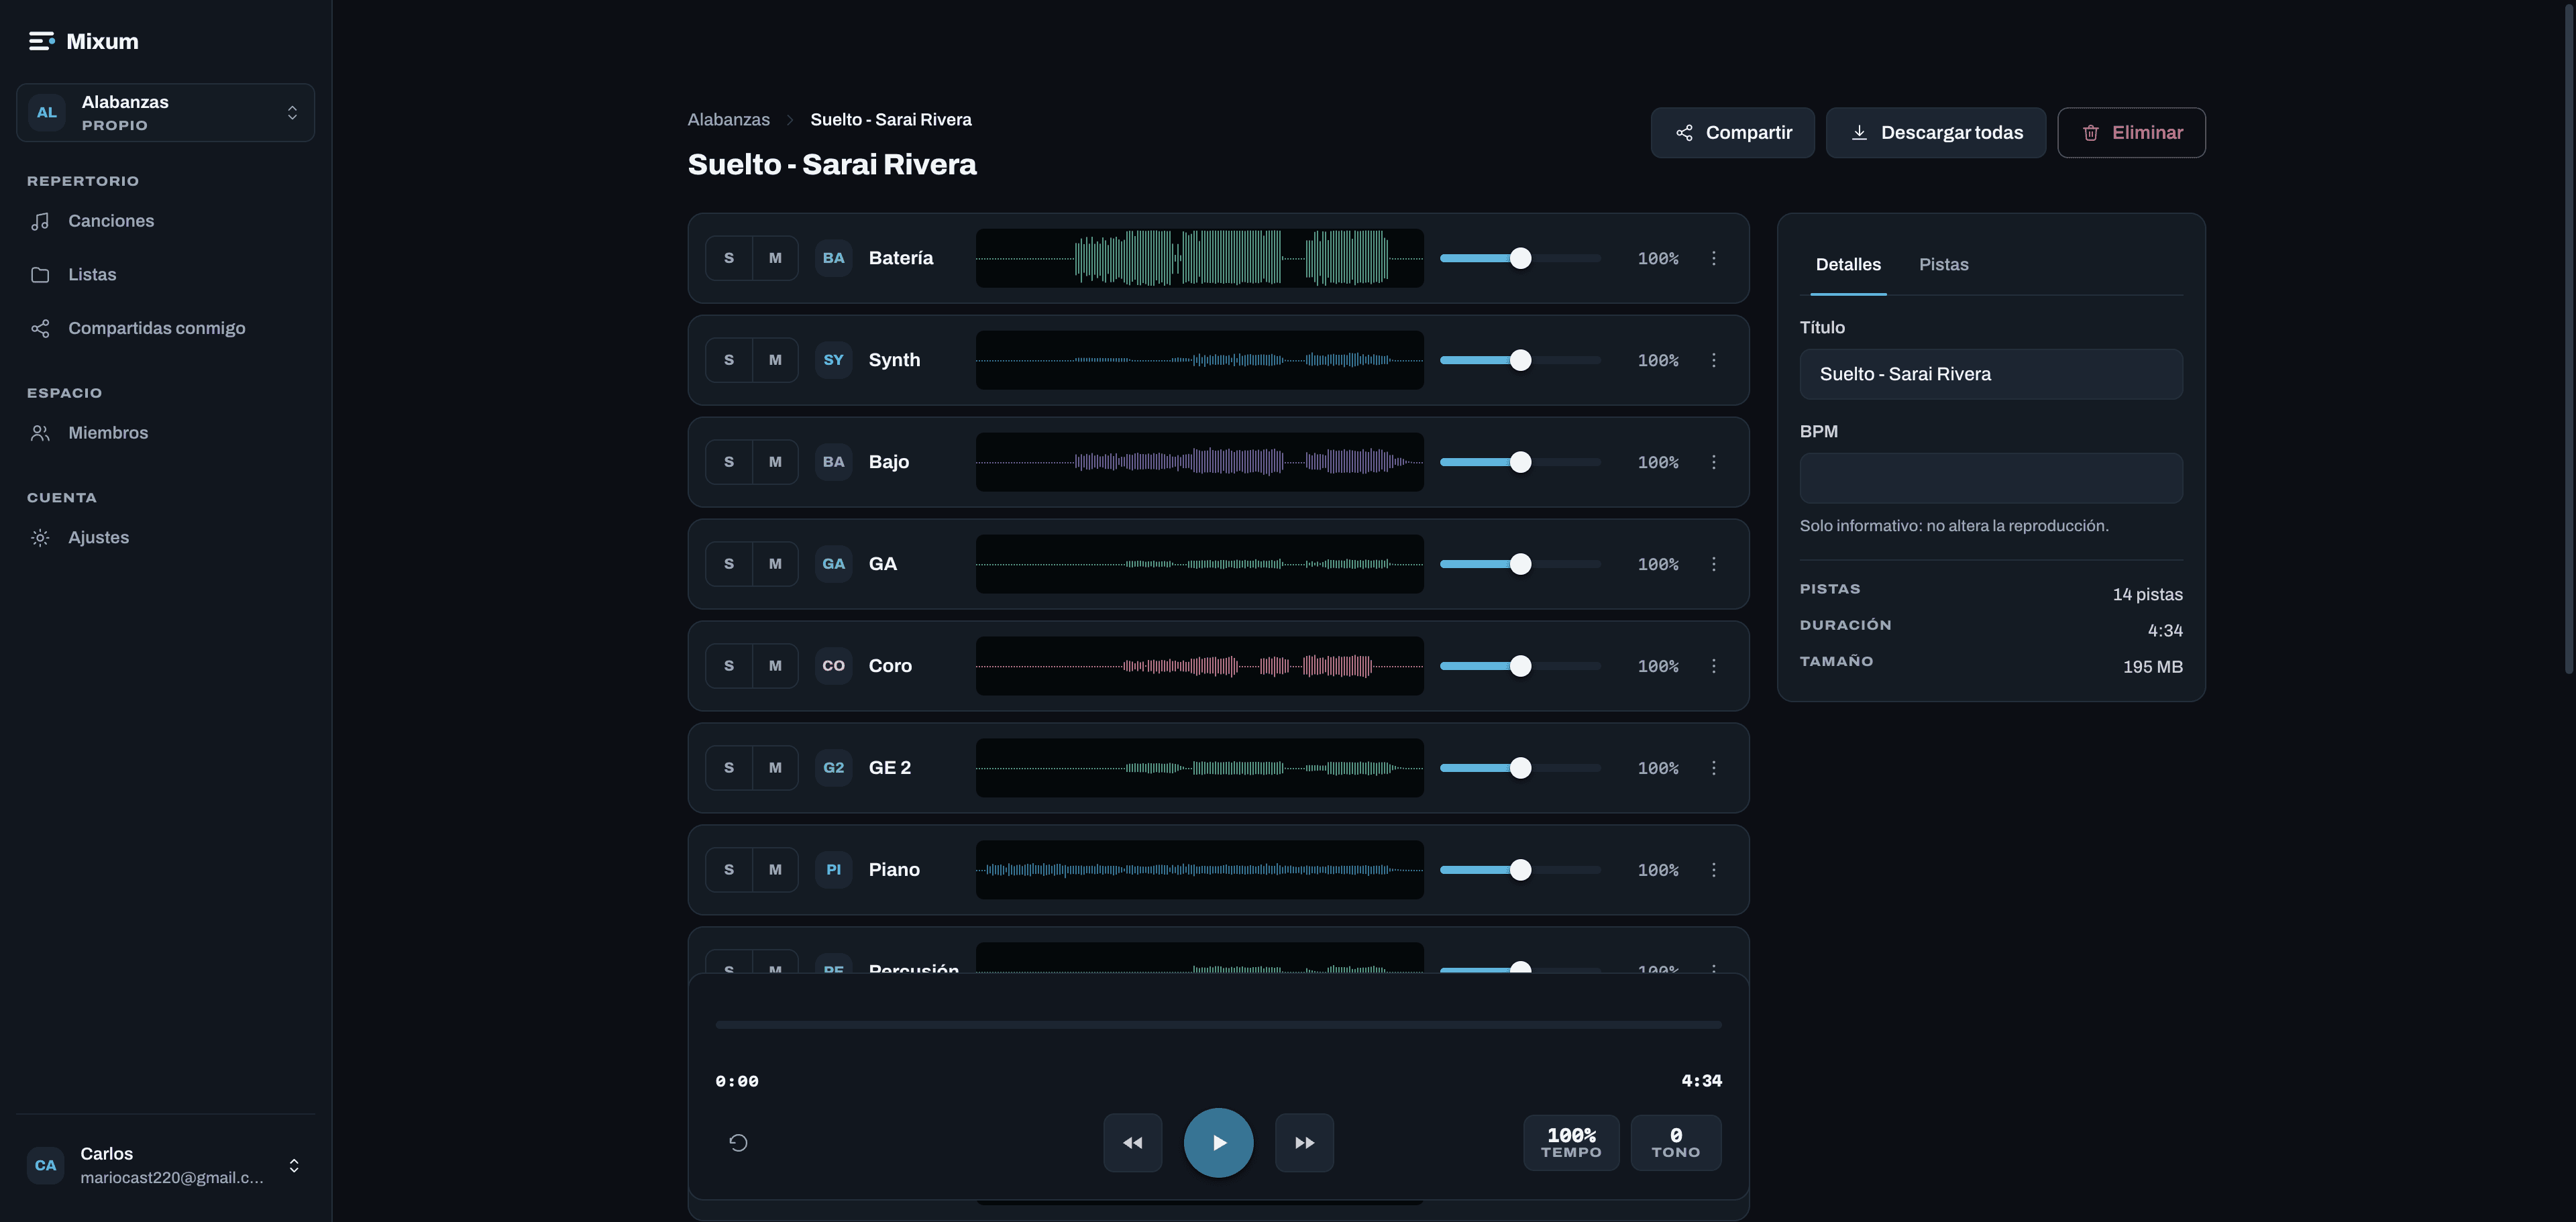
Task: Solo the Bajo track
Action: pos(729,462)
